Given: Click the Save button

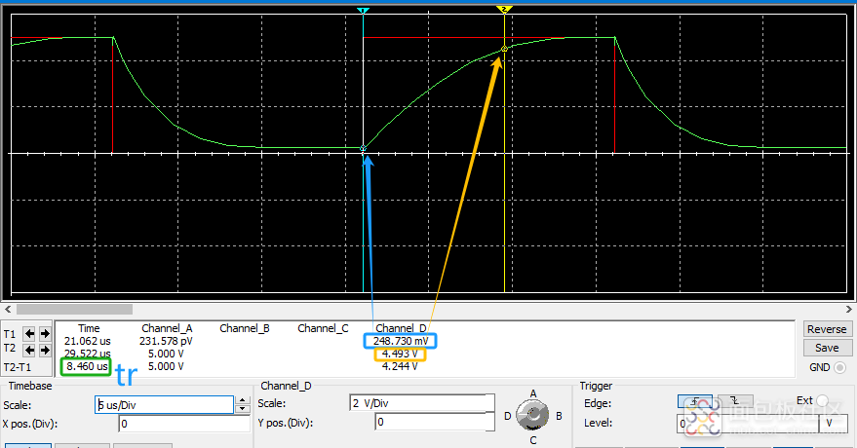Looking at the screenshot, I should (827, 348).
